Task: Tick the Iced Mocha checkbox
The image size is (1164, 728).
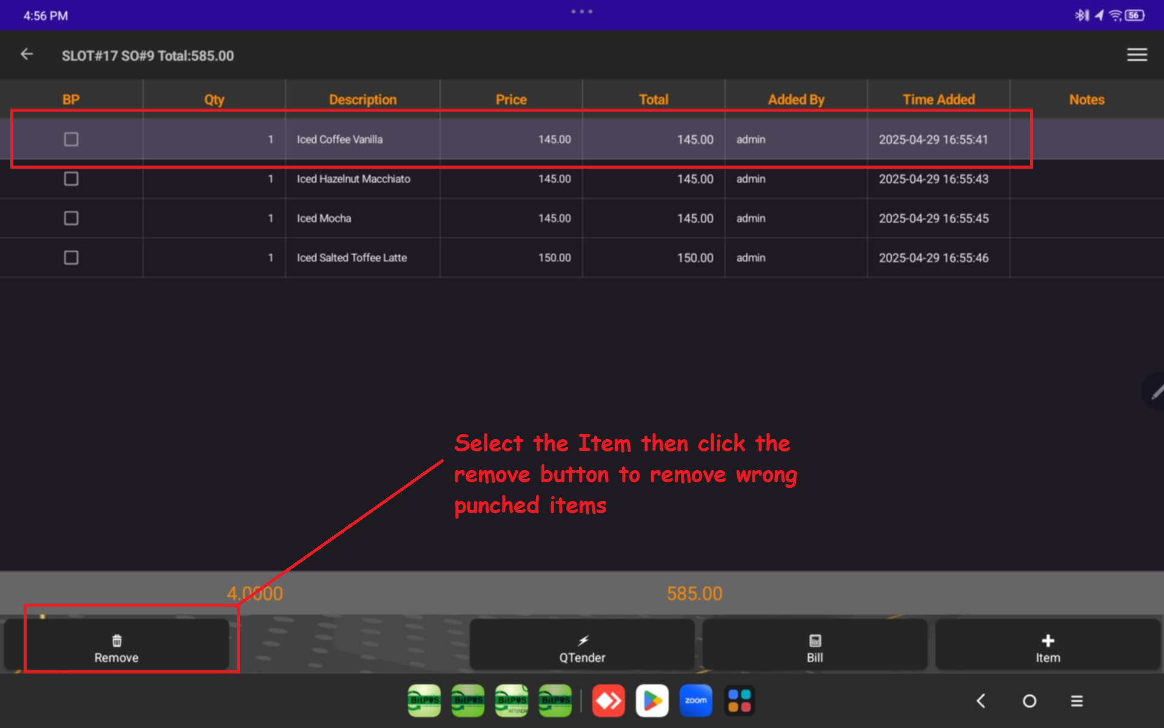Action: 71,218
